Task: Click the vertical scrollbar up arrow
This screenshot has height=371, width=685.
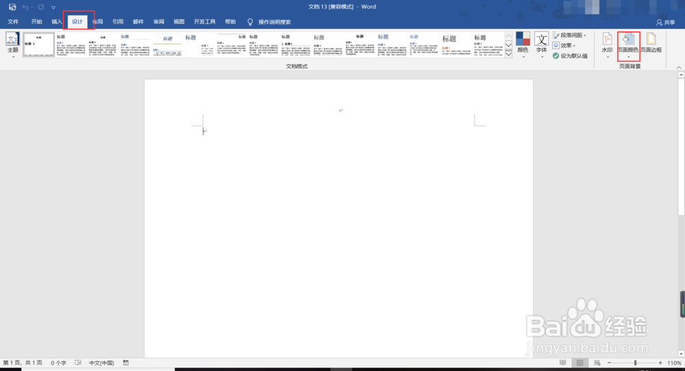Action: (681, 75)
